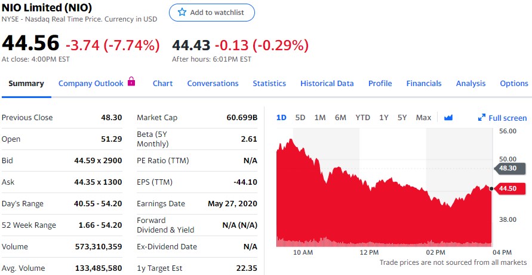532x275 pixels.
Task: Click the star icon to add to watchlist
Action: tap(182, 13)
